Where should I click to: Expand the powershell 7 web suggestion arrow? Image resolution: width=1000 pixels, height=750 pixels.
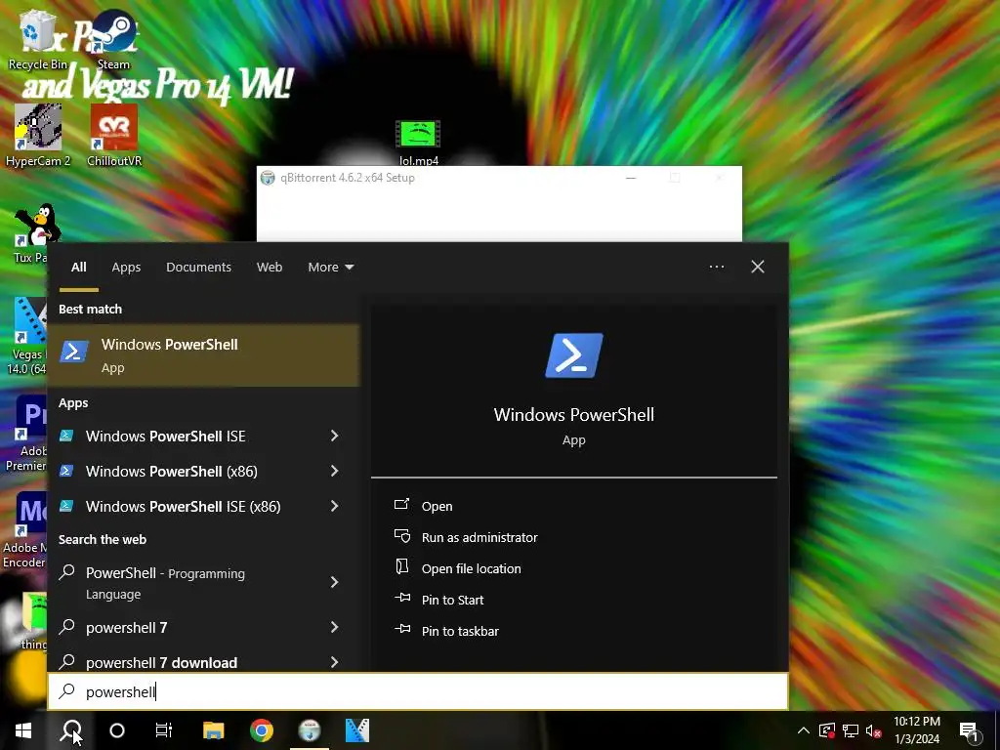[335, 627]
